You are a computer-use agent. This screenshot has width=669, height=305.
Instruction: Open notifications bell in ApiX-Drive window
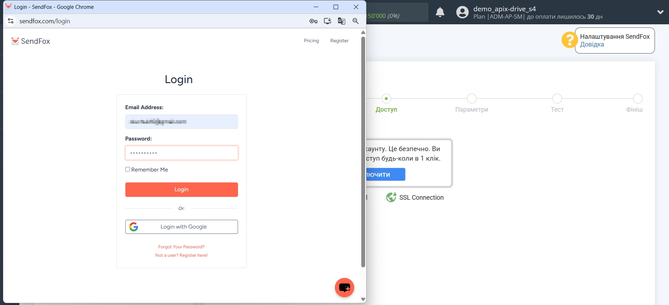pyautogui.click(x=440, y=12)
